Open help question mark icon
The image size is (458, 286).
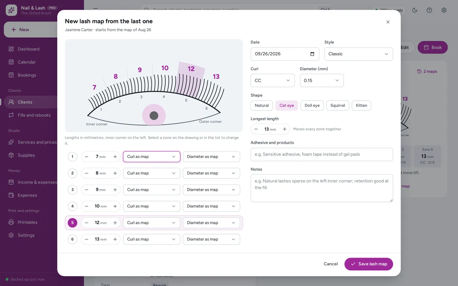(430, 10)
